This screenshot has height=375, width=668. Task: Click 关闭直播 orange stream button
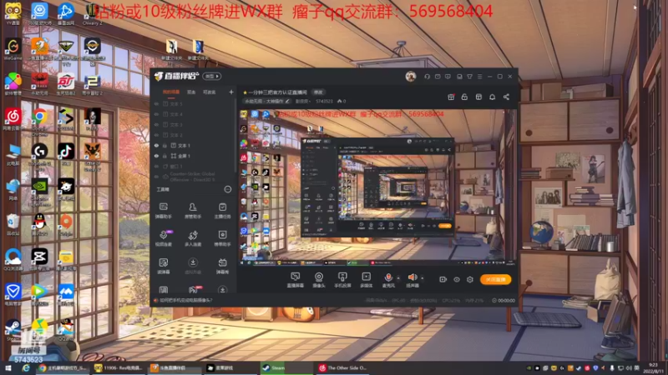coord(495,279)
